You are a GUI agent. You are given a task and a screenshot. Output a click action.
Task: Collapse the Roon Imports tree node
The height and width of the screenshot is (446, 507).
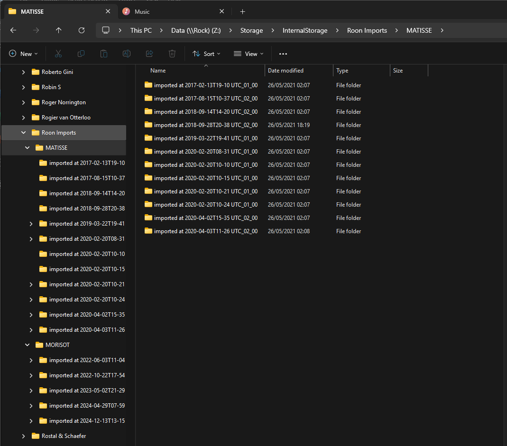click(23, 133)
